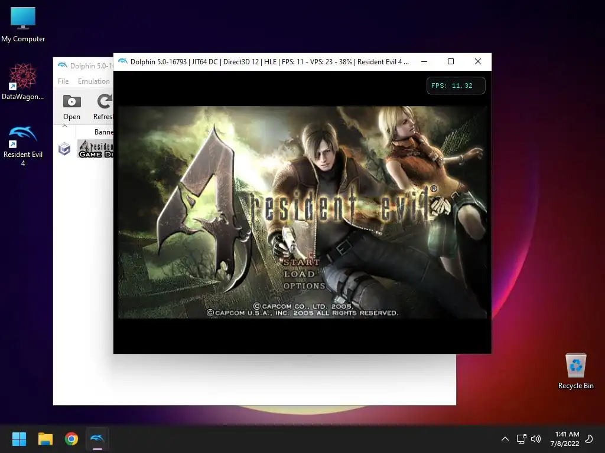Select the GameCube platform icon in game list
The height and width of the screenshot is (453, 605).
(64, 149)
